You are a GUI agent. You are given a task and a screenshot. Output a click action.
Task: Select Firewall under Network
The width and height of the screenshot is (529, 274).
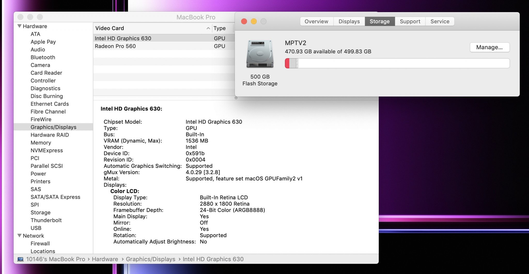40,243
